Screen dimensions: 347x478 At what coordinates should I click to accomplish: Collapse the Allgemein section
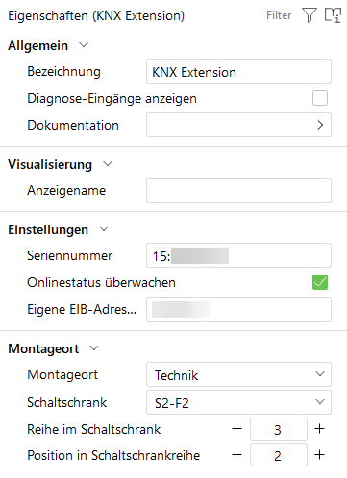pos(84,45)
